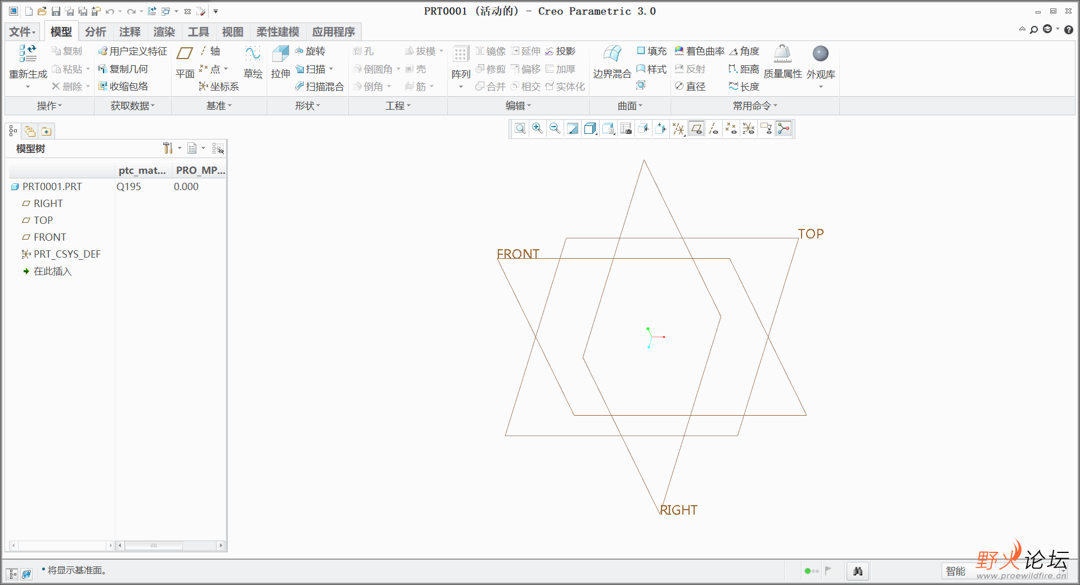1080x585 pixels.
Task: Toggle coordinate system display in graphics toolbar
Action: [749, 129]
